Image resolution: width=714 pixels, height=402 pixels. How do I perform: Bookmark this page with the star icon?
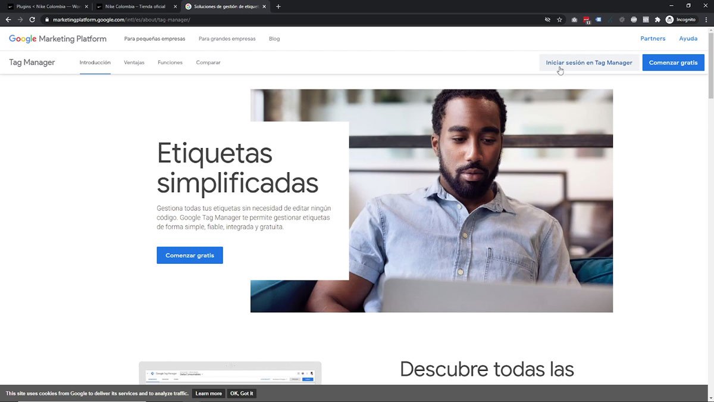pyautogui.click(x=559, y=20)
